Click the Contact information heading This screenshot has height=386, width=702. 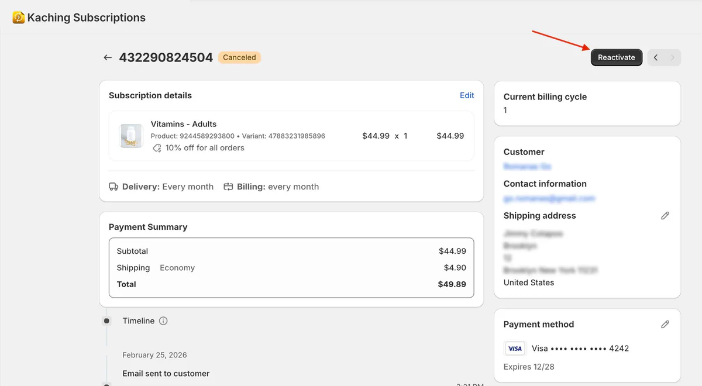click(x=545, y=184)
